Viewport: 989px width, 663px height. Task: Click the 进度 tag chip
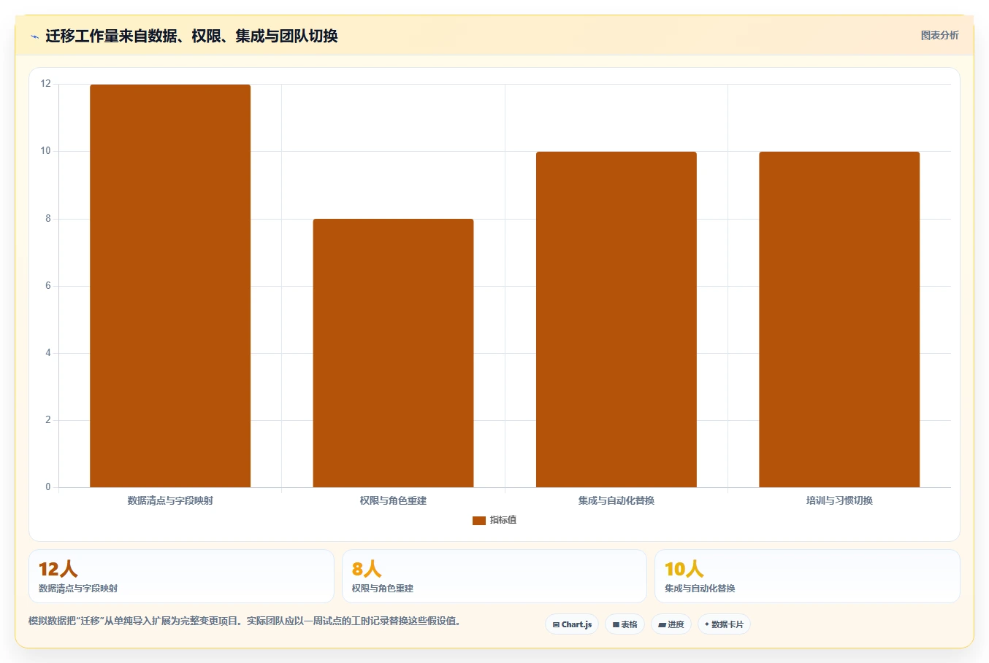coord(671,624)
